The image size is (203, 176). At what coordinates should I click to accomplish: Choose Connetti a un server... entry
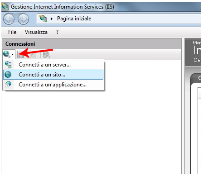tap(53, 65)
